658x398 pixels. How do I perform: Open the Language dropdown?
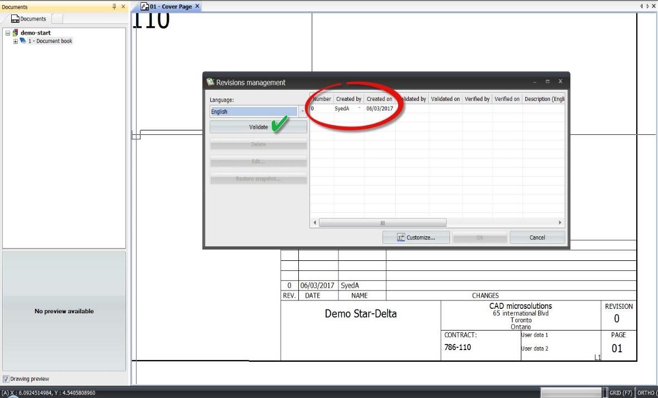(303, 111)
